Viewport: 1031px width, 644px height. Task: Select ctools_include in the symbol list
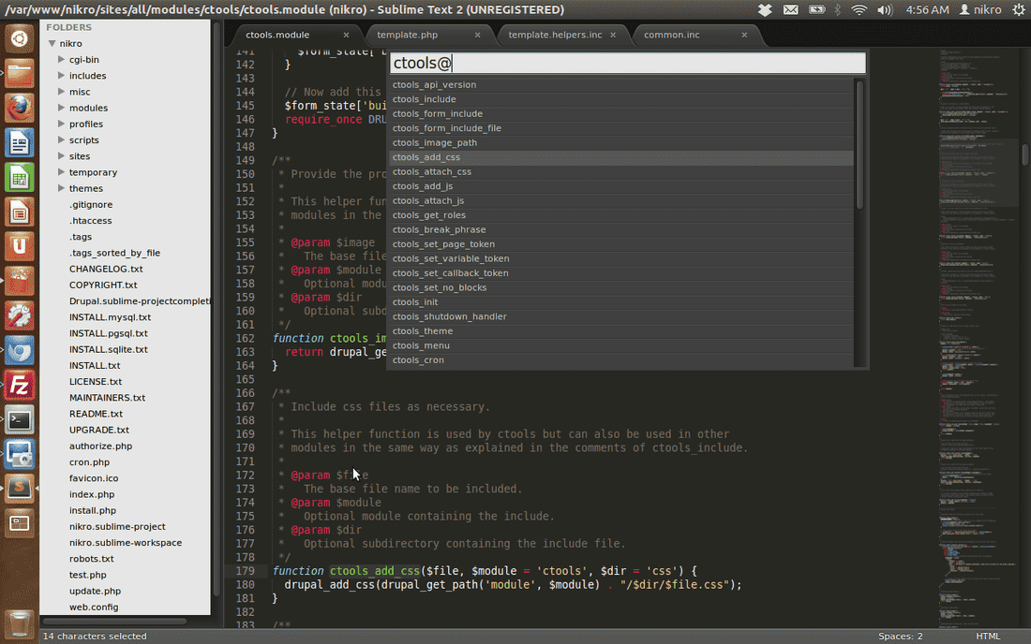[621, 99]
